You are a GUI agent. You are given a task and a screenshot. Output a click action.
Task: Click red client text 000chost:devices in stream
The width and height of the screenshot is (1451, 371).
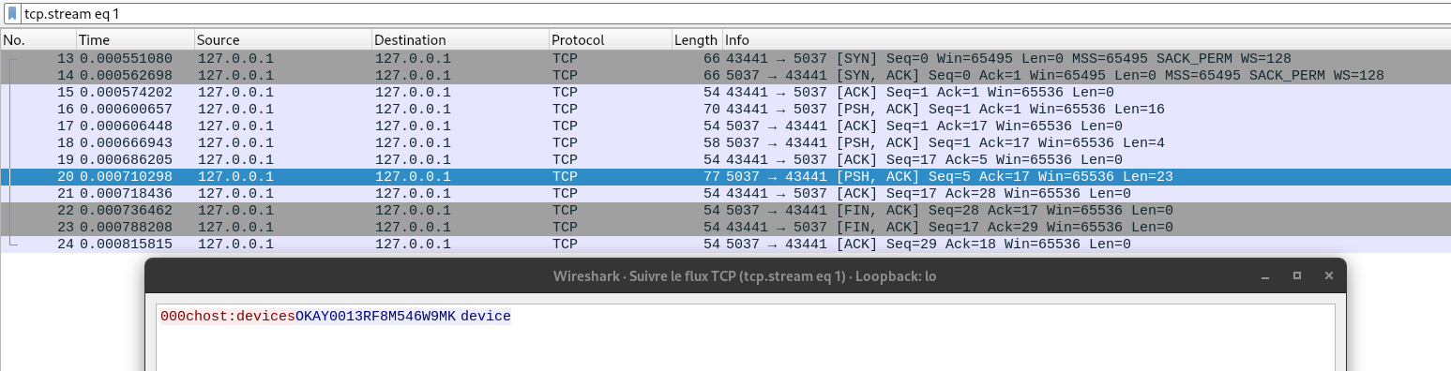[x=228, y=317]
